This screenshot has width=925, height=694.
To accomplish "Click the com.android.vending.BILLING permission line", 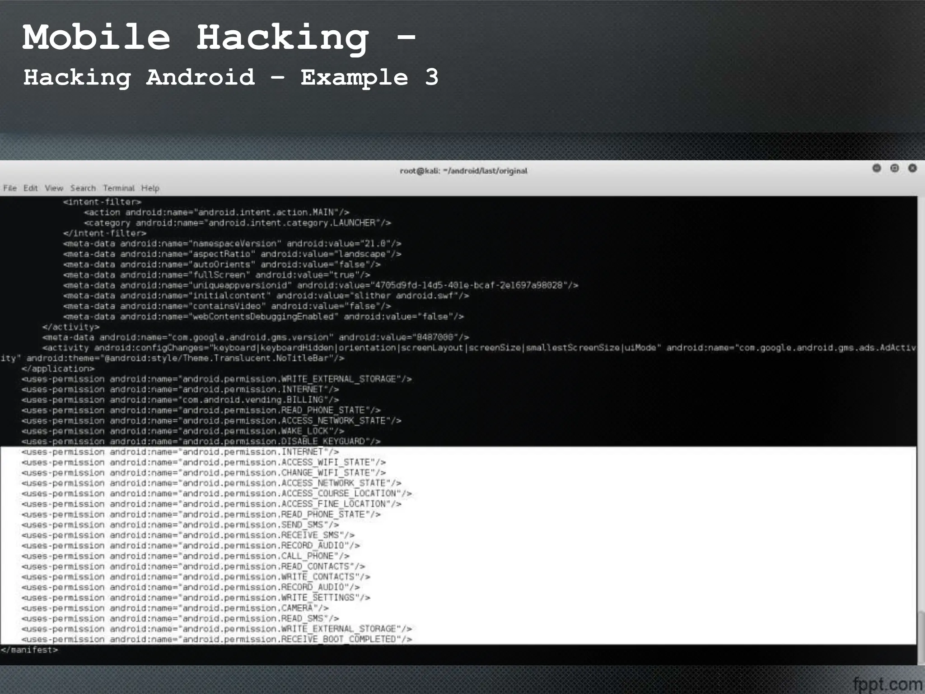I will [x=180, y=400].
